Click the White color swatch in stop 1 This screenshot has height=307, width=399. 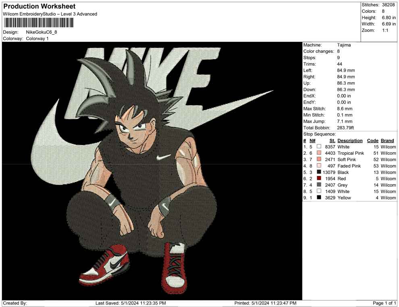pos(319,147)
